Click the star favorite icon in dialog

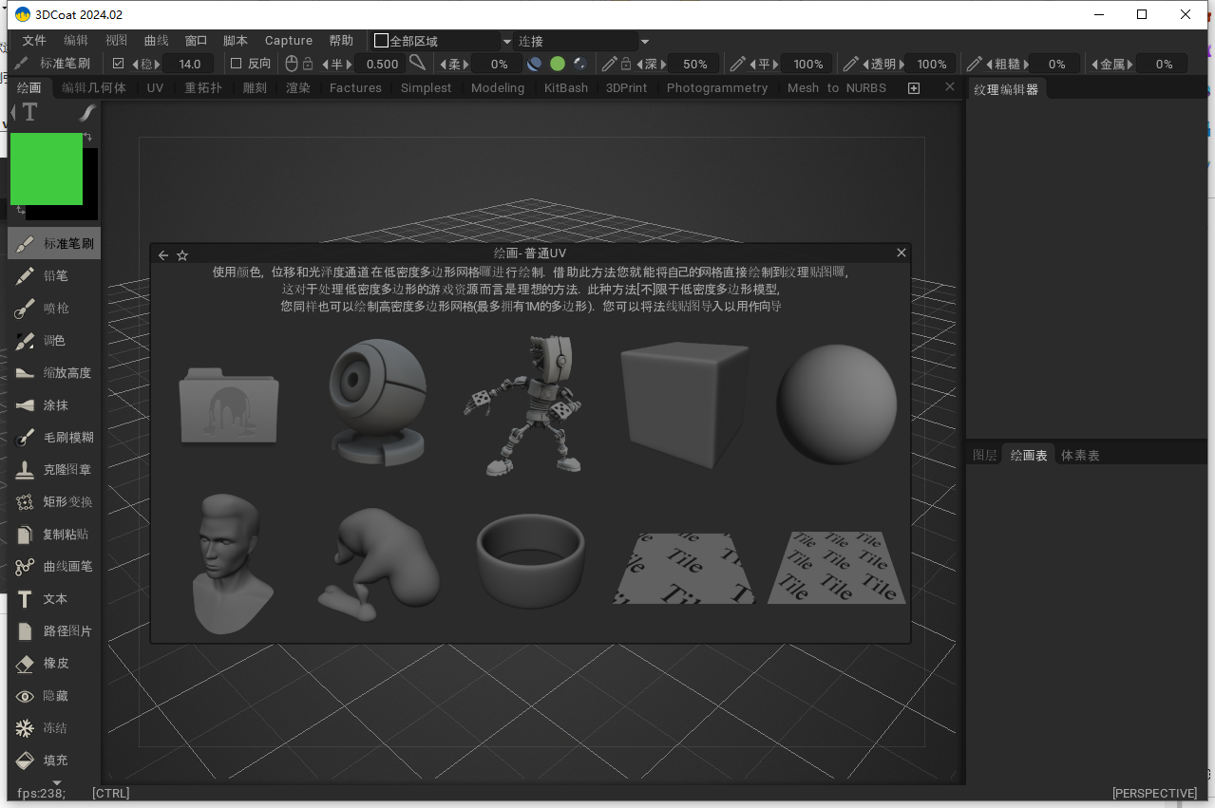click(x=182, y=254)
